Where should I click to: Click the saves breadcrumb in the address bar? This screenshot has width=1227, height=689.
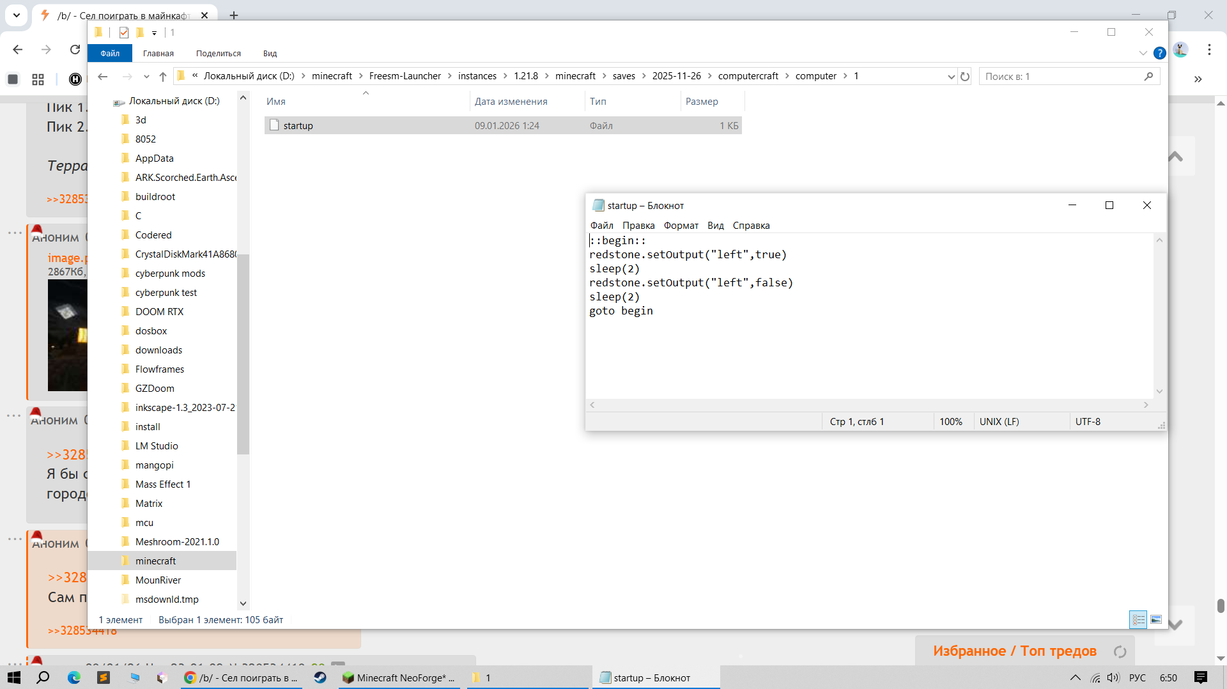[624, 76]
